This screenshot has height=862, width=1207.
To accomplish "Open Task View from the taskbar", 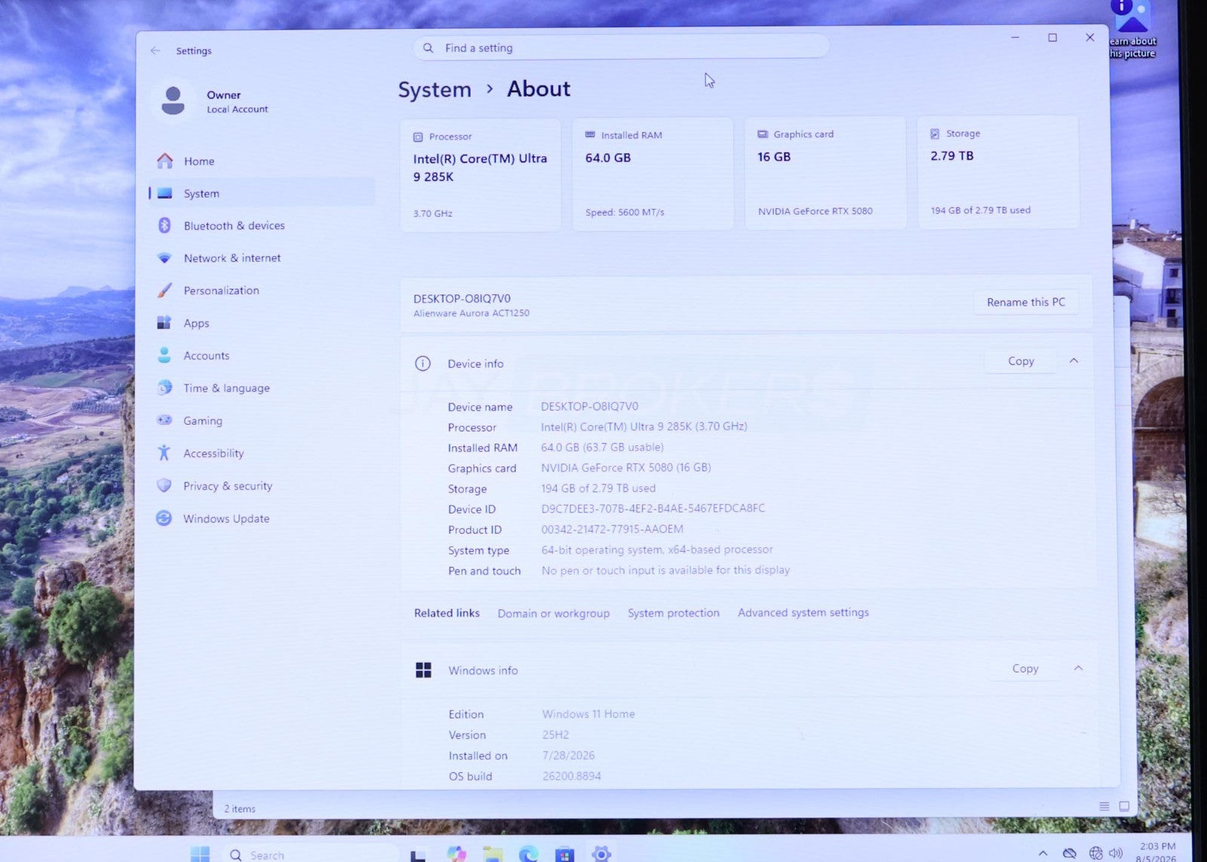I will 417,855.
